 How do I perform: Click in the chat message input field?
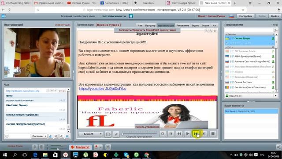point(17,136)
